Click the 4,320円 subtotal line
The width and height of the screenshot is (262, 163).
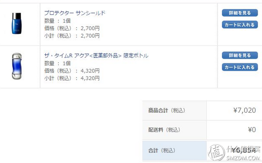click(72, 78)
